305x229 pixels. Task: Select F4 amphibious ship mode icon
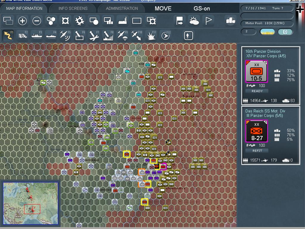[51, 35]
